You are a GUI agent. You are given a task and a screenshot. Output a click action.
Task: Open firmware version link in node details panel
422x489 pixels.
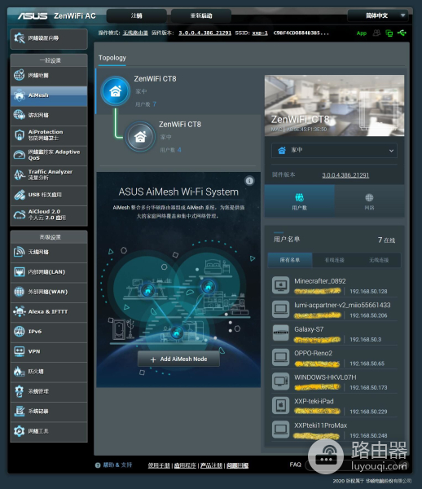tap(345, 175)
